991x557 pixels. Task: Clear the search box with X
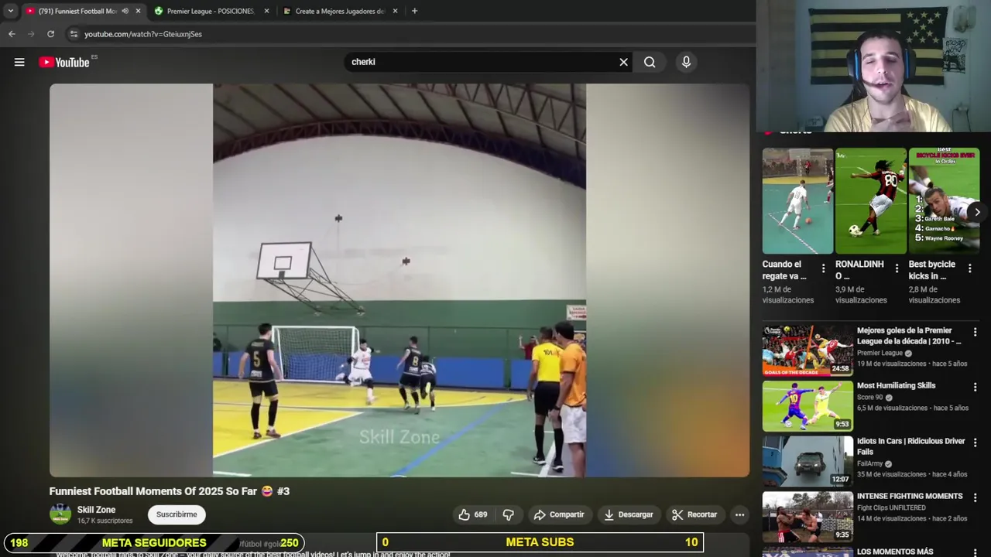click(623, 62)
